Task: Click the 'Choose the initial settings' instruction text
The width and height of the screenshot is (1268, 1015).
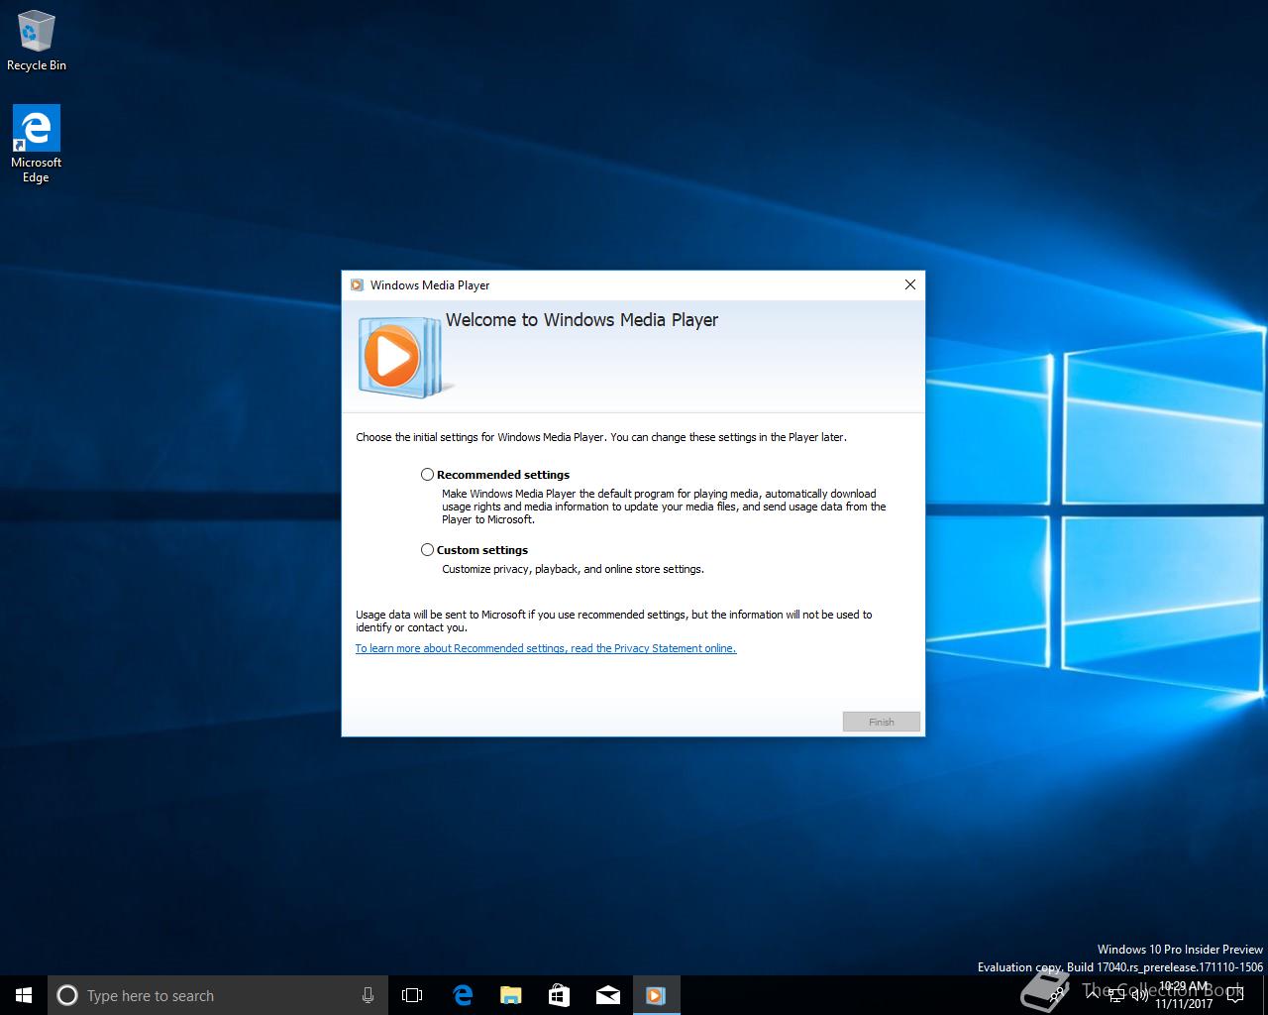Action: [601, 437]
